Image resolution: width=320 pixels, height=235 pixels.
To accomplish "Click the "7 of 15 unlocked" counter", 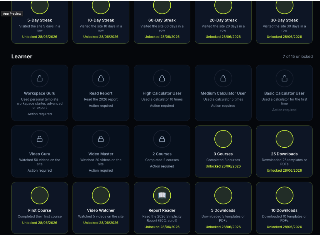I will point(297,56).
